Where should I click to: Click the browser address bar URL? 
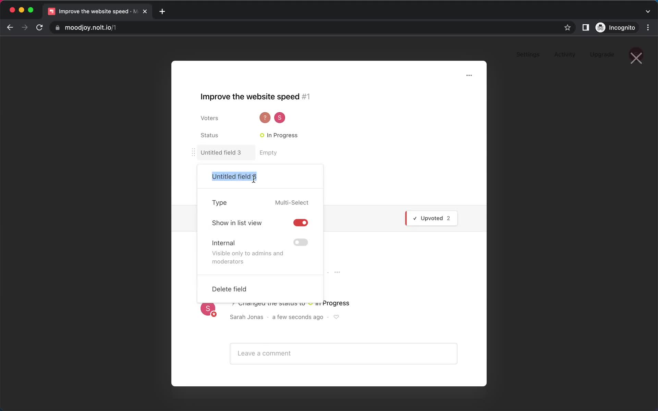90,27
